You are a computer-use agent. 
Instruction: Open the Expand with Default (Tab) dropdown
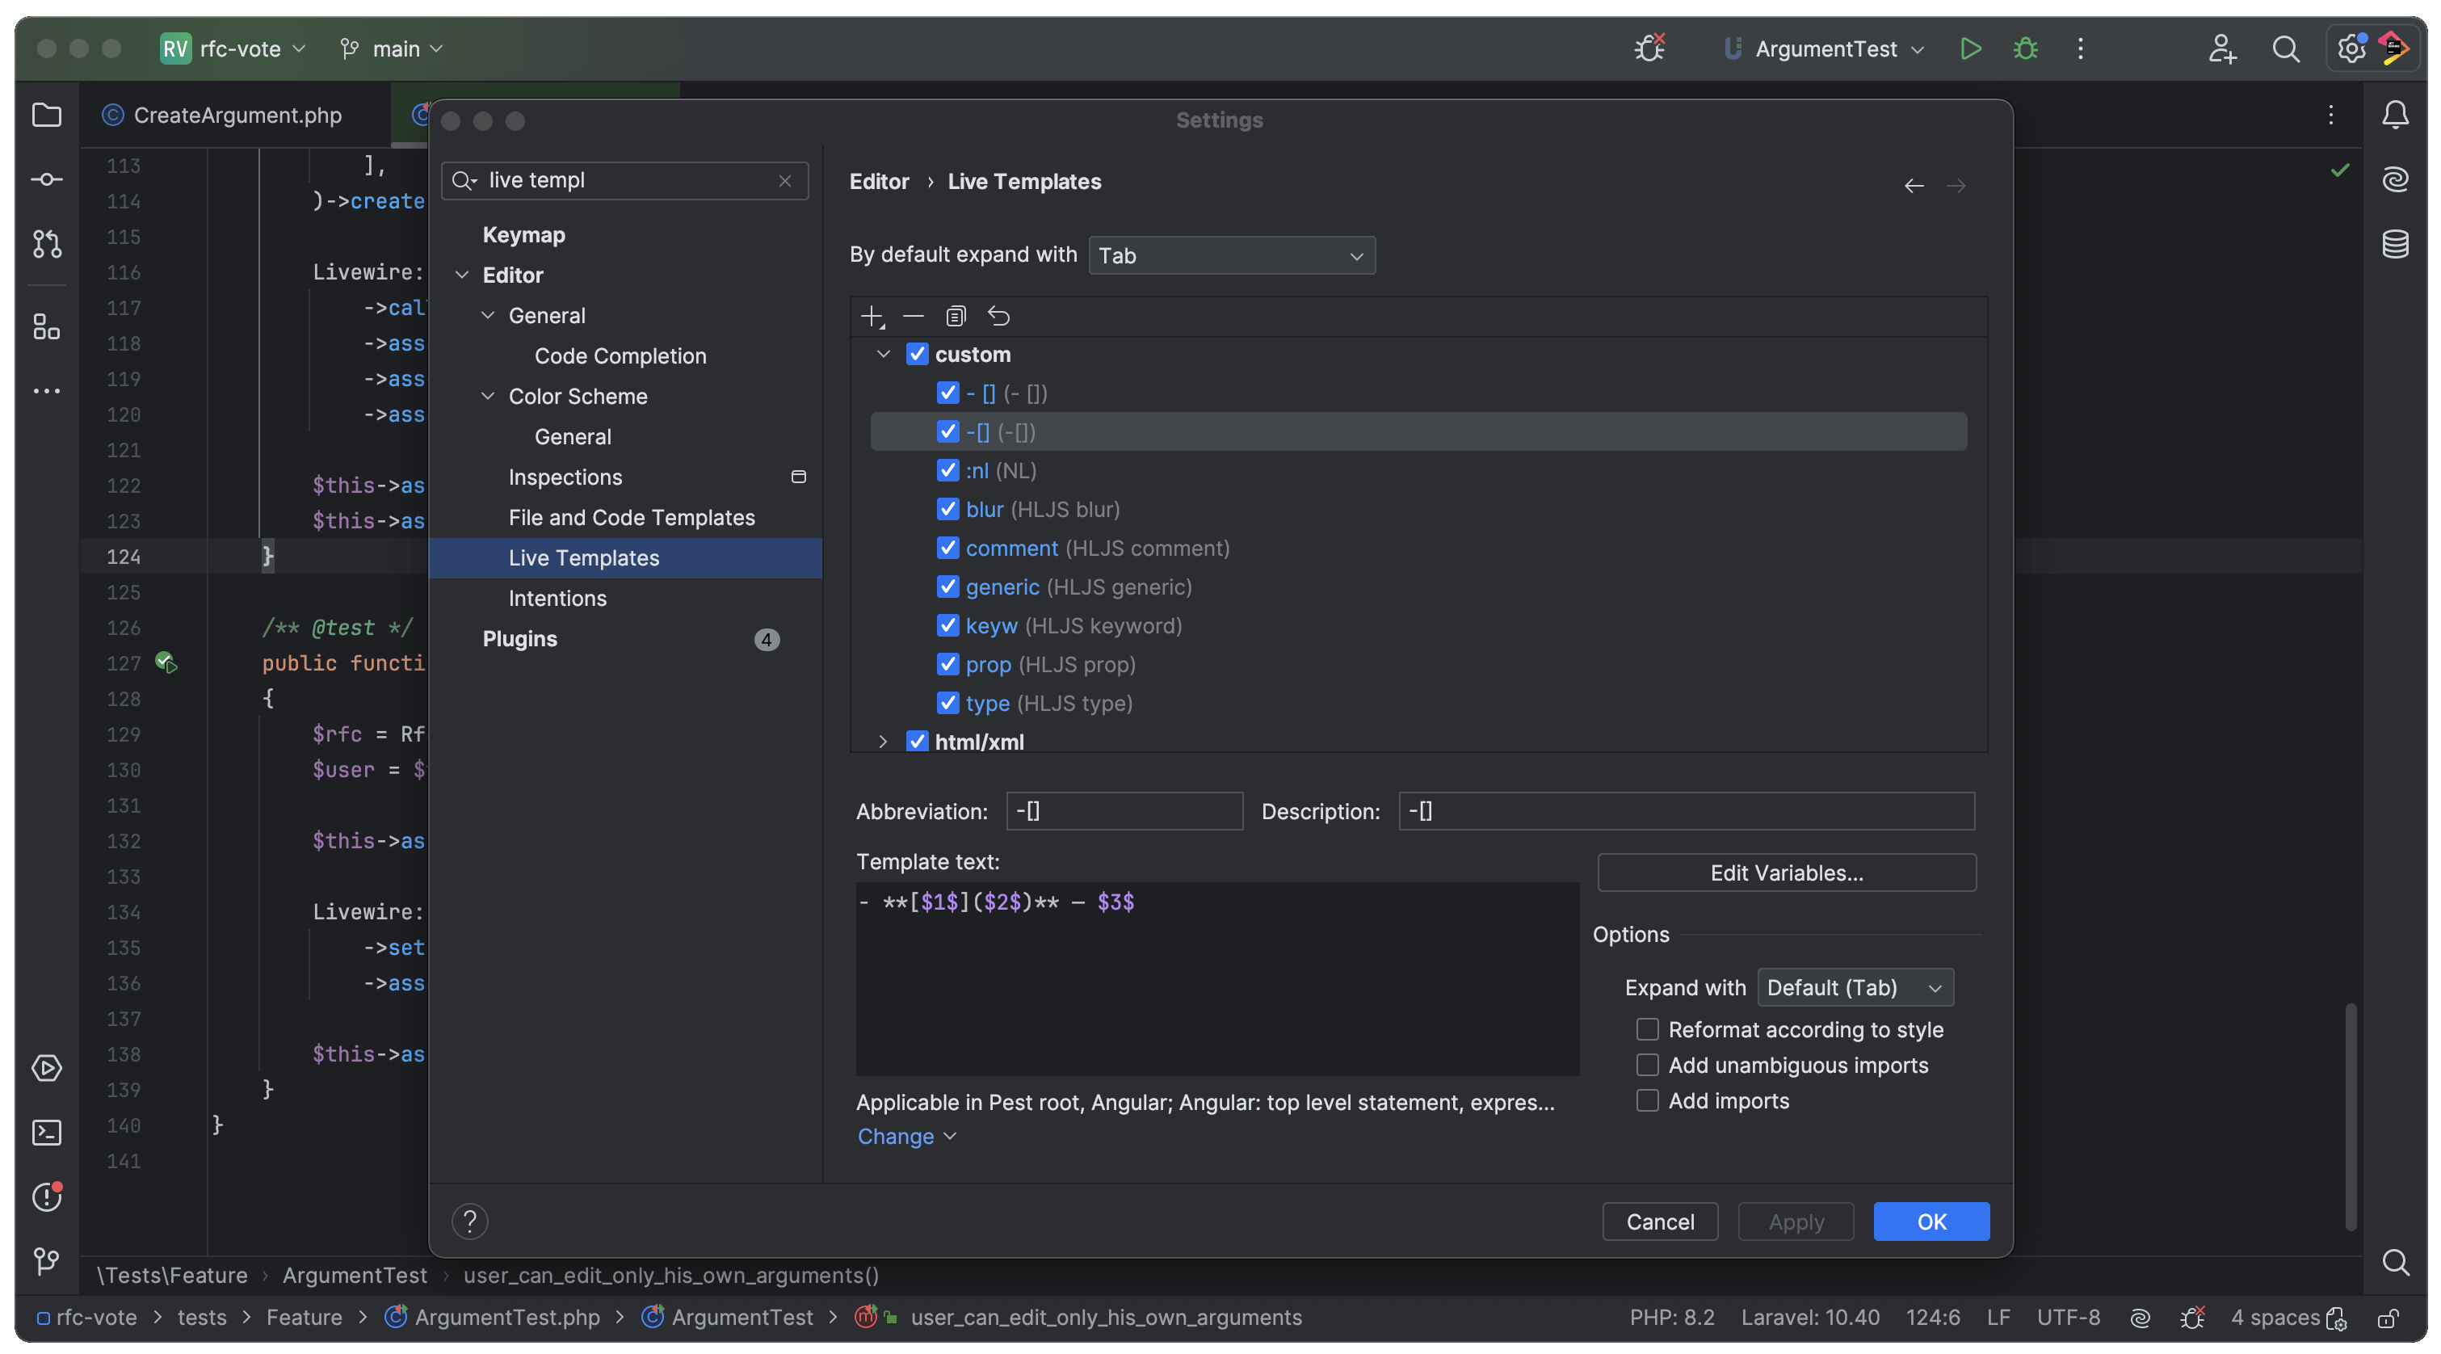(x=1855, y=987)
